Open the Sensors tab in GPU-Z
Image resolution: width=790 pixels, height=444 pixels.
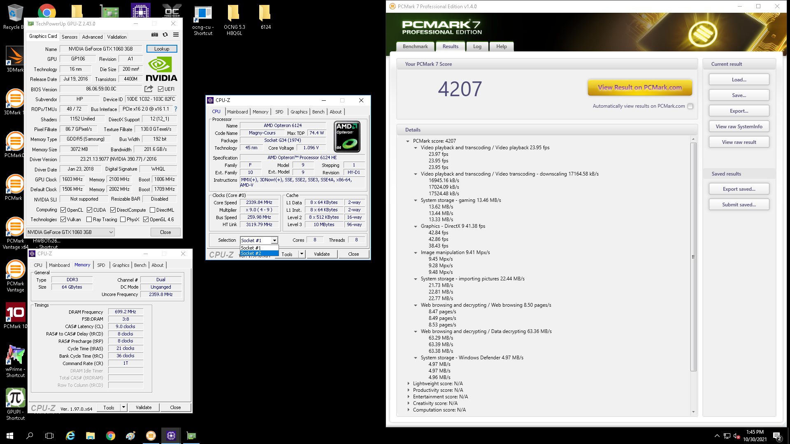pos(70,37)
